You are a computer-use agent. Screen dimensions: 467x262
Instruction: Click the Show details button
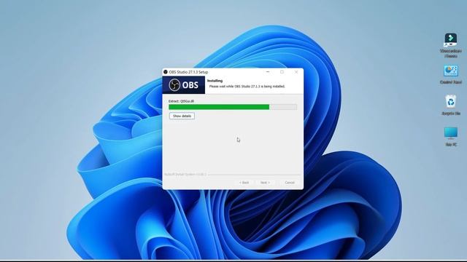pyautogui.click(x=182, y=116)
